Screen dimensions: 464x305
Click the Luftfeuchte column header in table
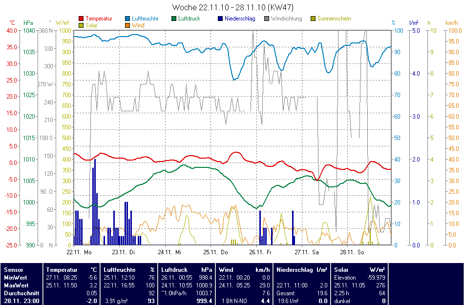[120, 270]
